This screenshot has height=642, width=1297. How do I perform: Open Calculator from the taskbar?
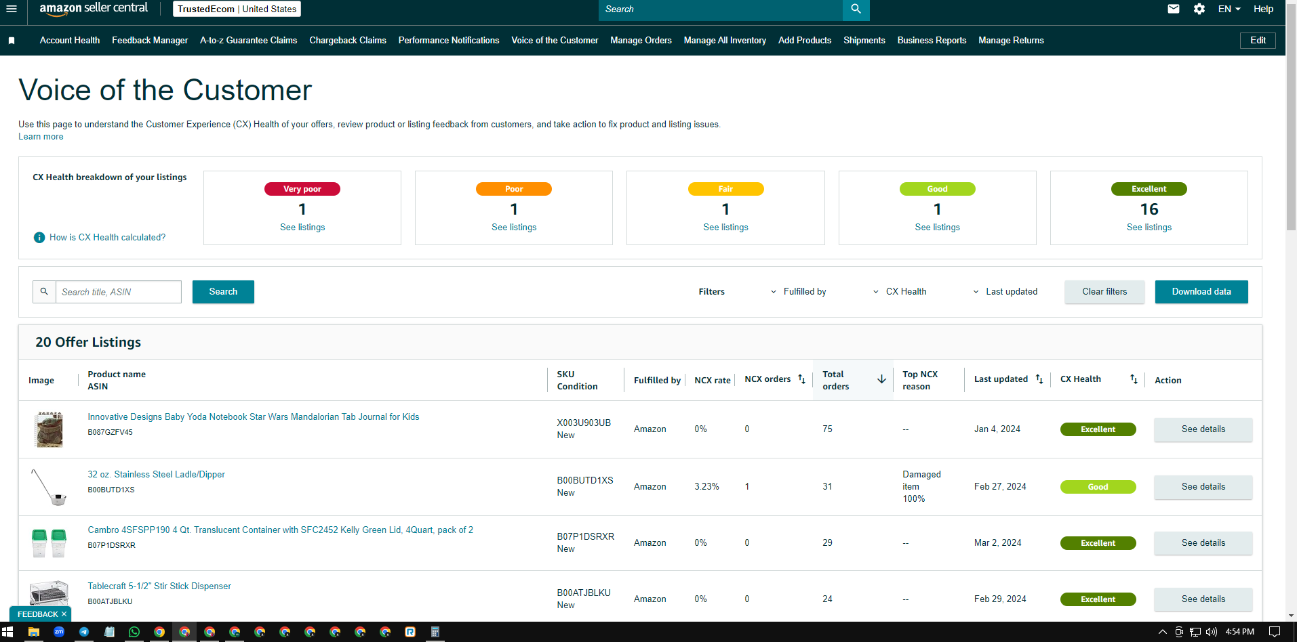click(435, 632)
